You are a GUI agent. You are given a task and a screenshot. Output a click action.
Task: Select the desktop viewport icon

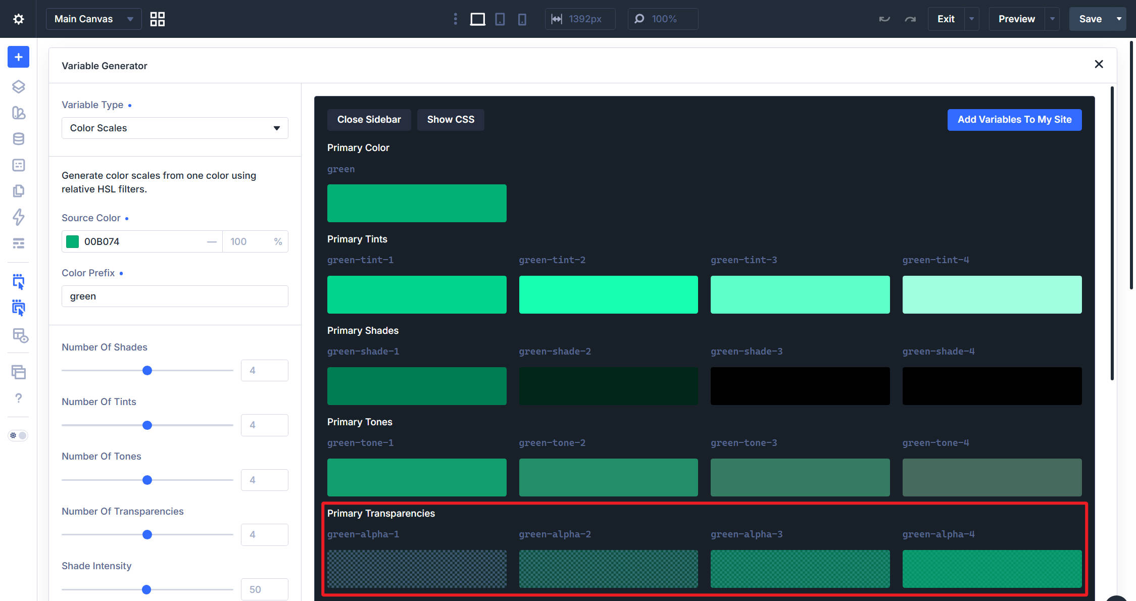point(478,19)
